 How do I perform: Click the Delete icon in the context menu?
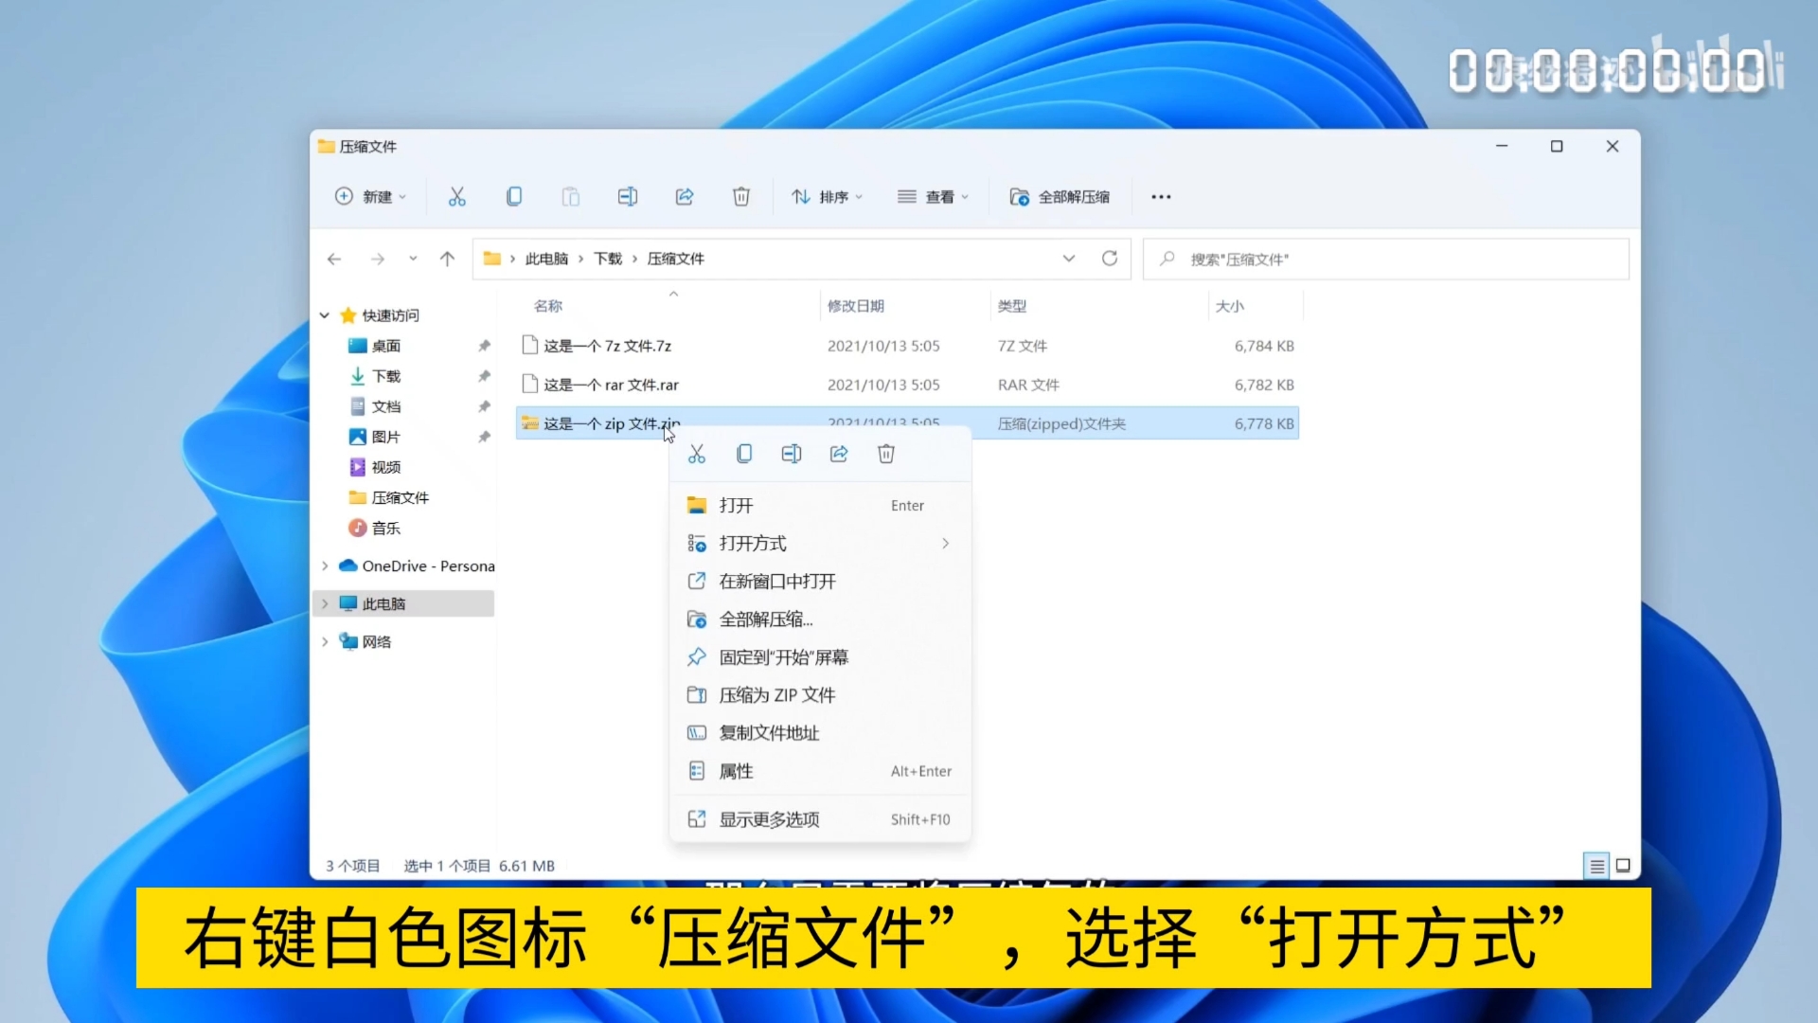(886, 454)
